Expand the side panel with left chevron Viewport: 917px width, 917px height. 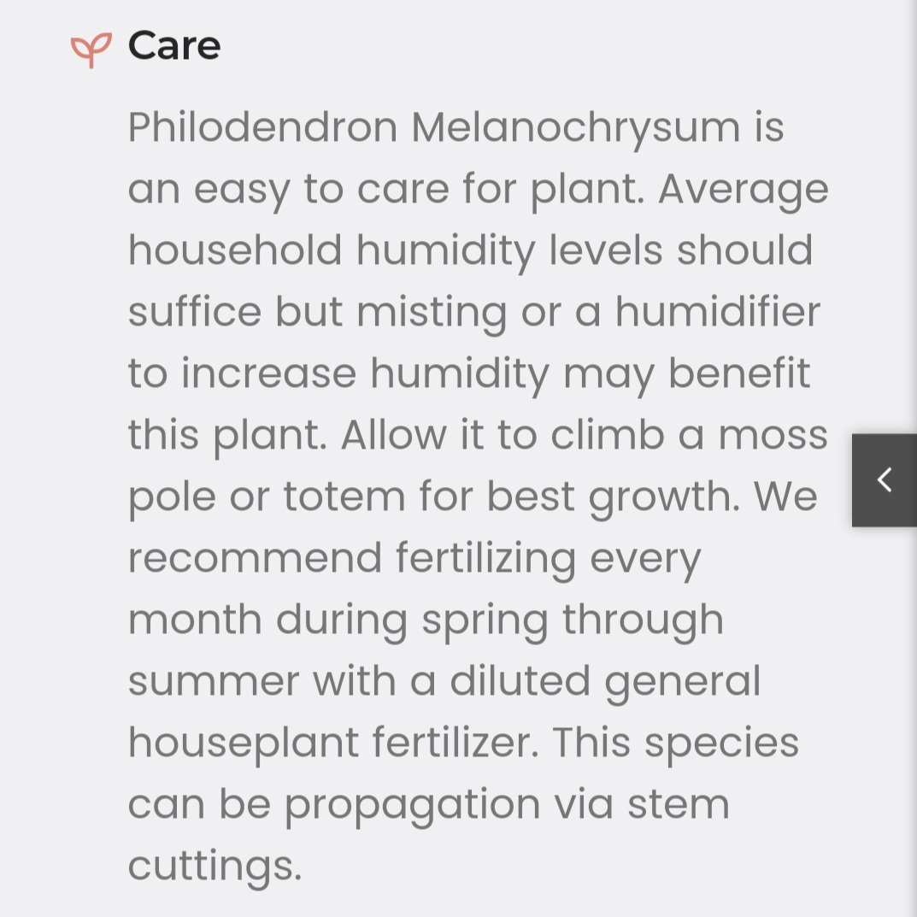tap(885, 479)
